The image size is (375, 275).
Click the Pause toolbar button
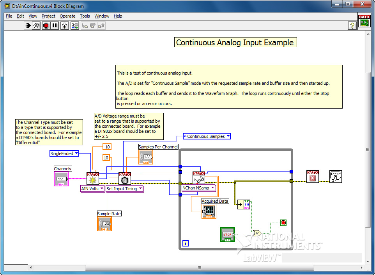tap(55, 26)
